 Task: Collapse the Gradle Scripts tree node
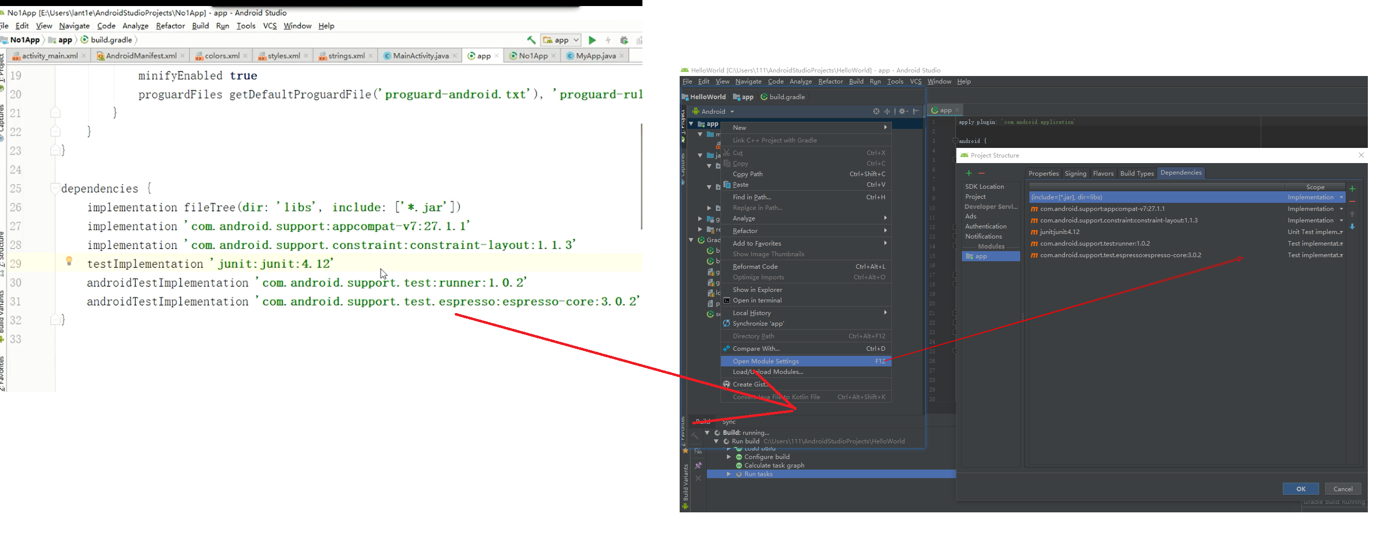click(x=691, y=240)
